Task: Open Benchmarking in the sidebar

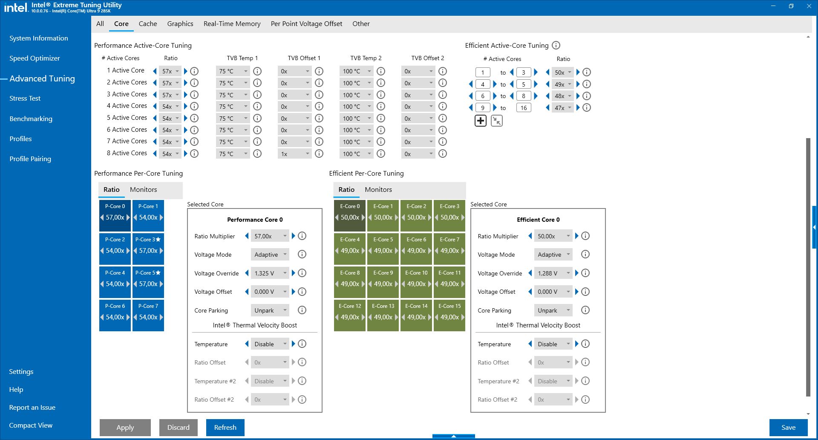Action: [x=31, y=119]
